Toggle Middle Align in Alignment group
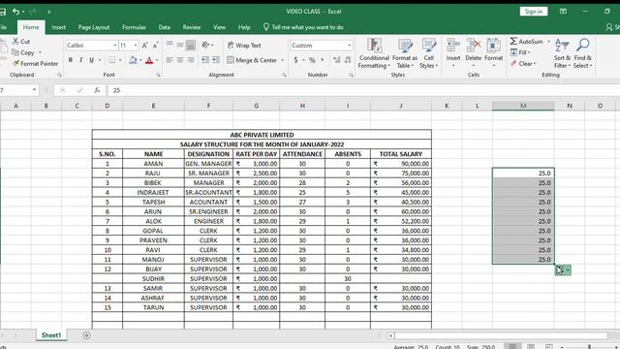 (x=180, y=46)
